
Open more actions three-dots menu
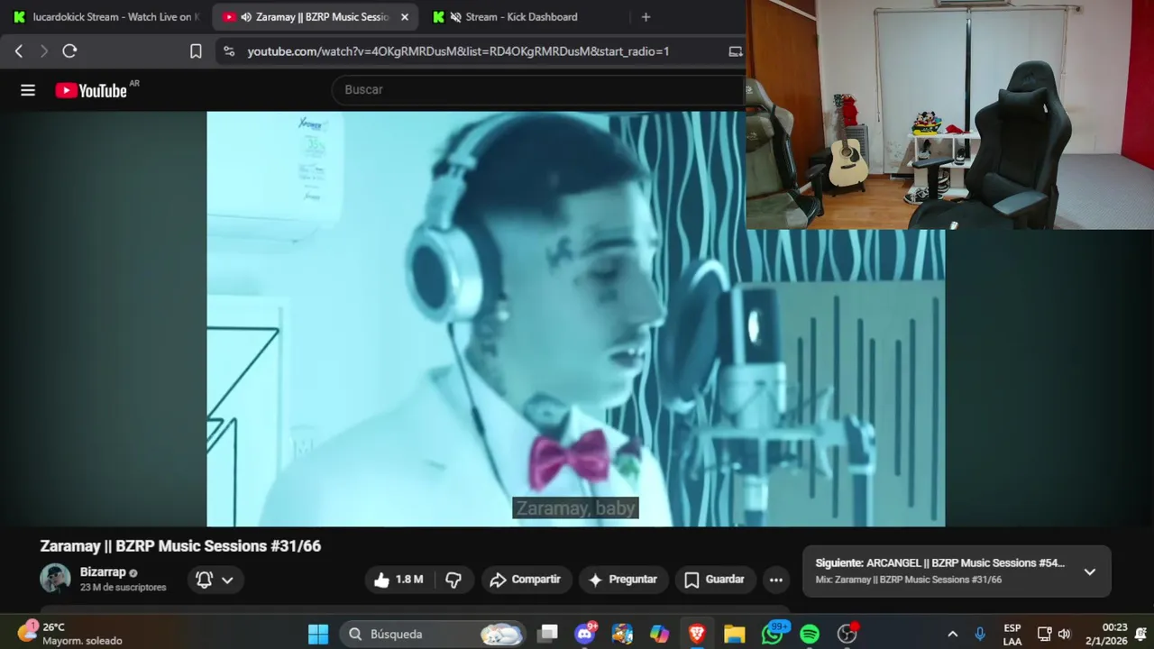[776, 580]
